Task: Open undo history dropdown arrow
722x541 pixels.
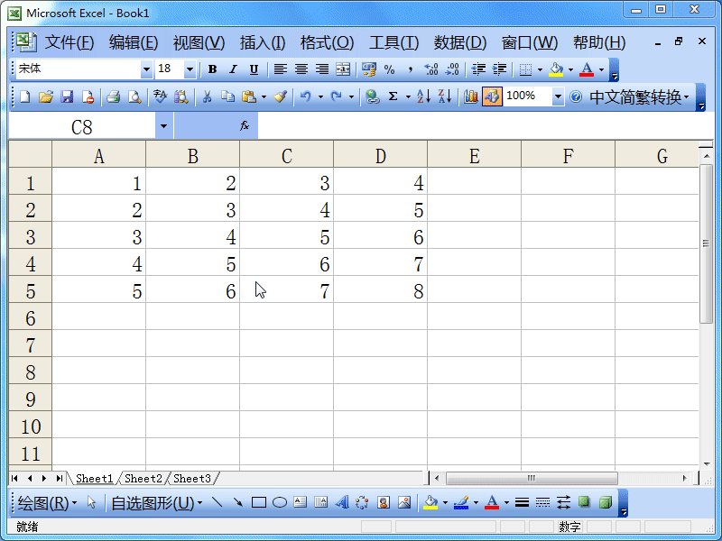Action: [320, 97]
